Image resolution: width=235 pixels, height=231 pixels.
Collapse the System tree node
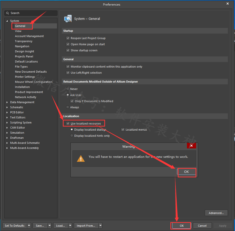click(7, 21)
